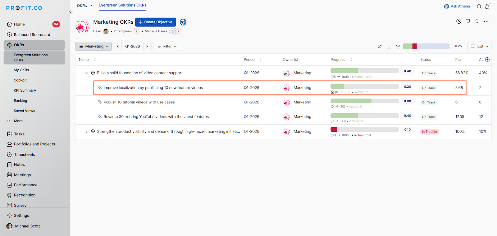Click Manage Users
The height and width of the screenshot is (236, 497).
point(156,31)
